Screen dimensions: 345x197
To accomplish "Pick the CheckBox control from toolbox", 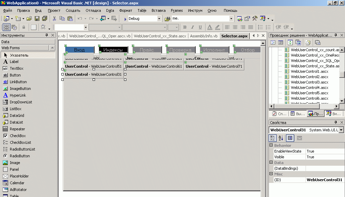I will tap(18, 136).
